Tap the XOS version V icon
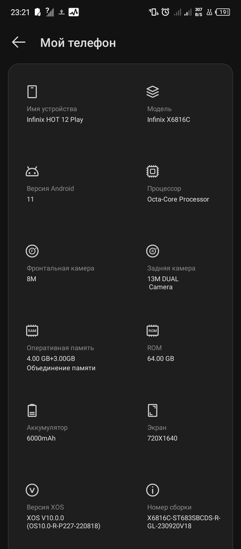Screen dimensions: 241x549 (x=32, y=490)
